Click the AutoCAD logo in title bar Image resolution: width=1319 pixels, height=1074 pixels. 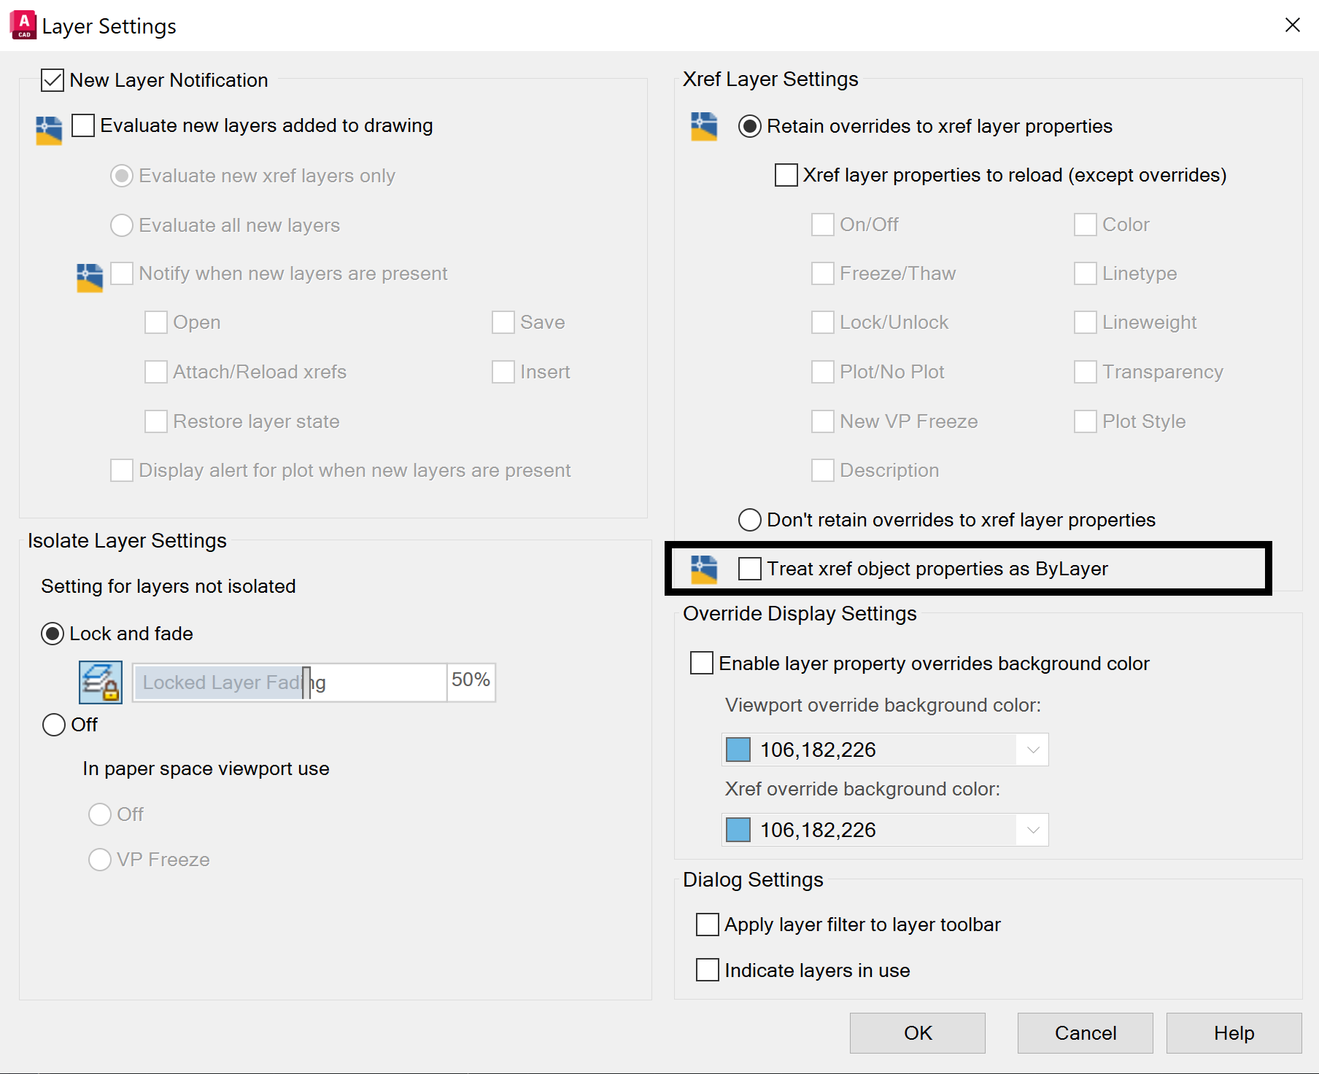coord(23,26)
